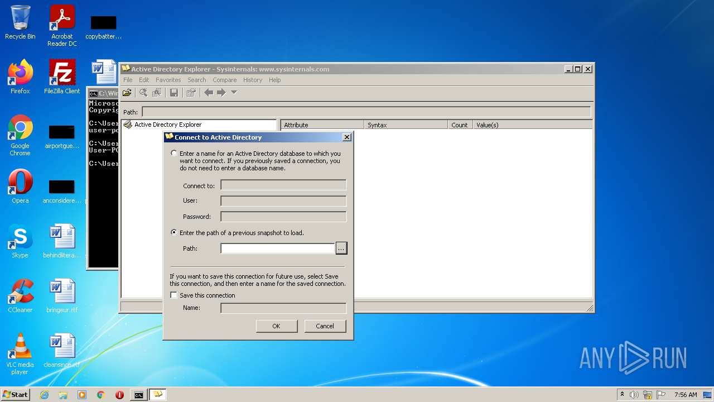714x402 pixels.
Task: Open the Skype desktop icon
Action: (20, 241)
